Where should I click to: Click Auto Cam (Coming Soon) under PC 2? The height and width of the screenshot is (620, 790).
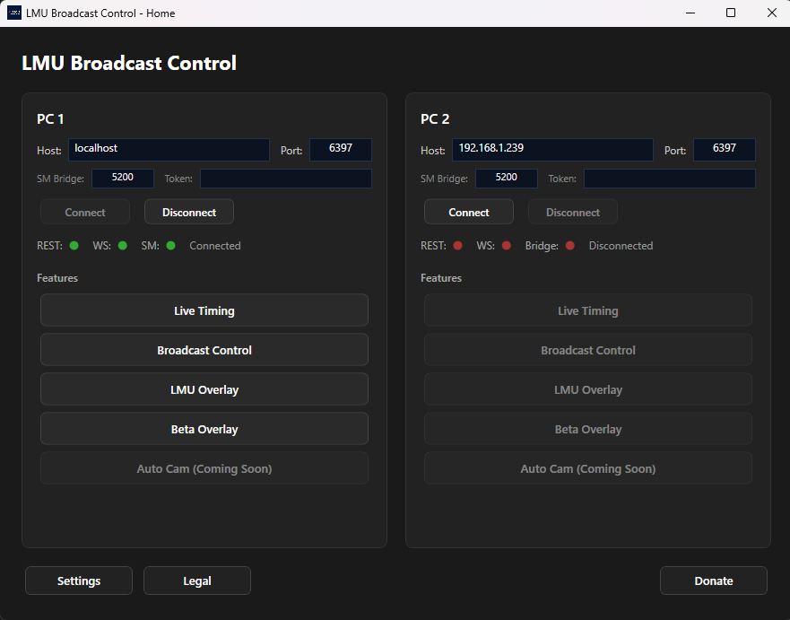pyautogui.click(x=588, y=468)
